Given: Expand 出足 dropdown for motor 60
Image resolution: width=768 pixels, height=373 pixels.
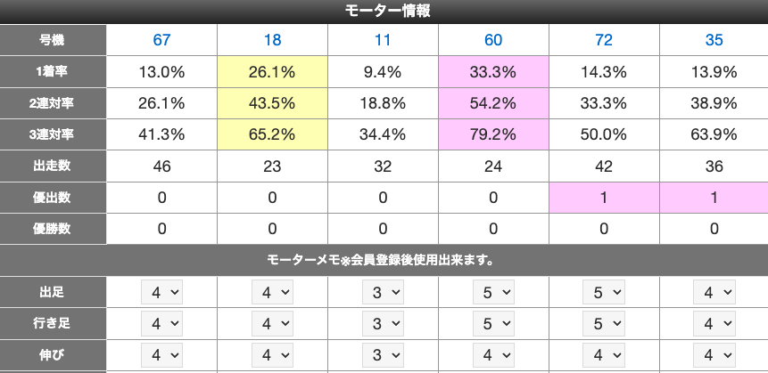Looking at the screenshot, I should pyautogui.click(x=493, y=291).
